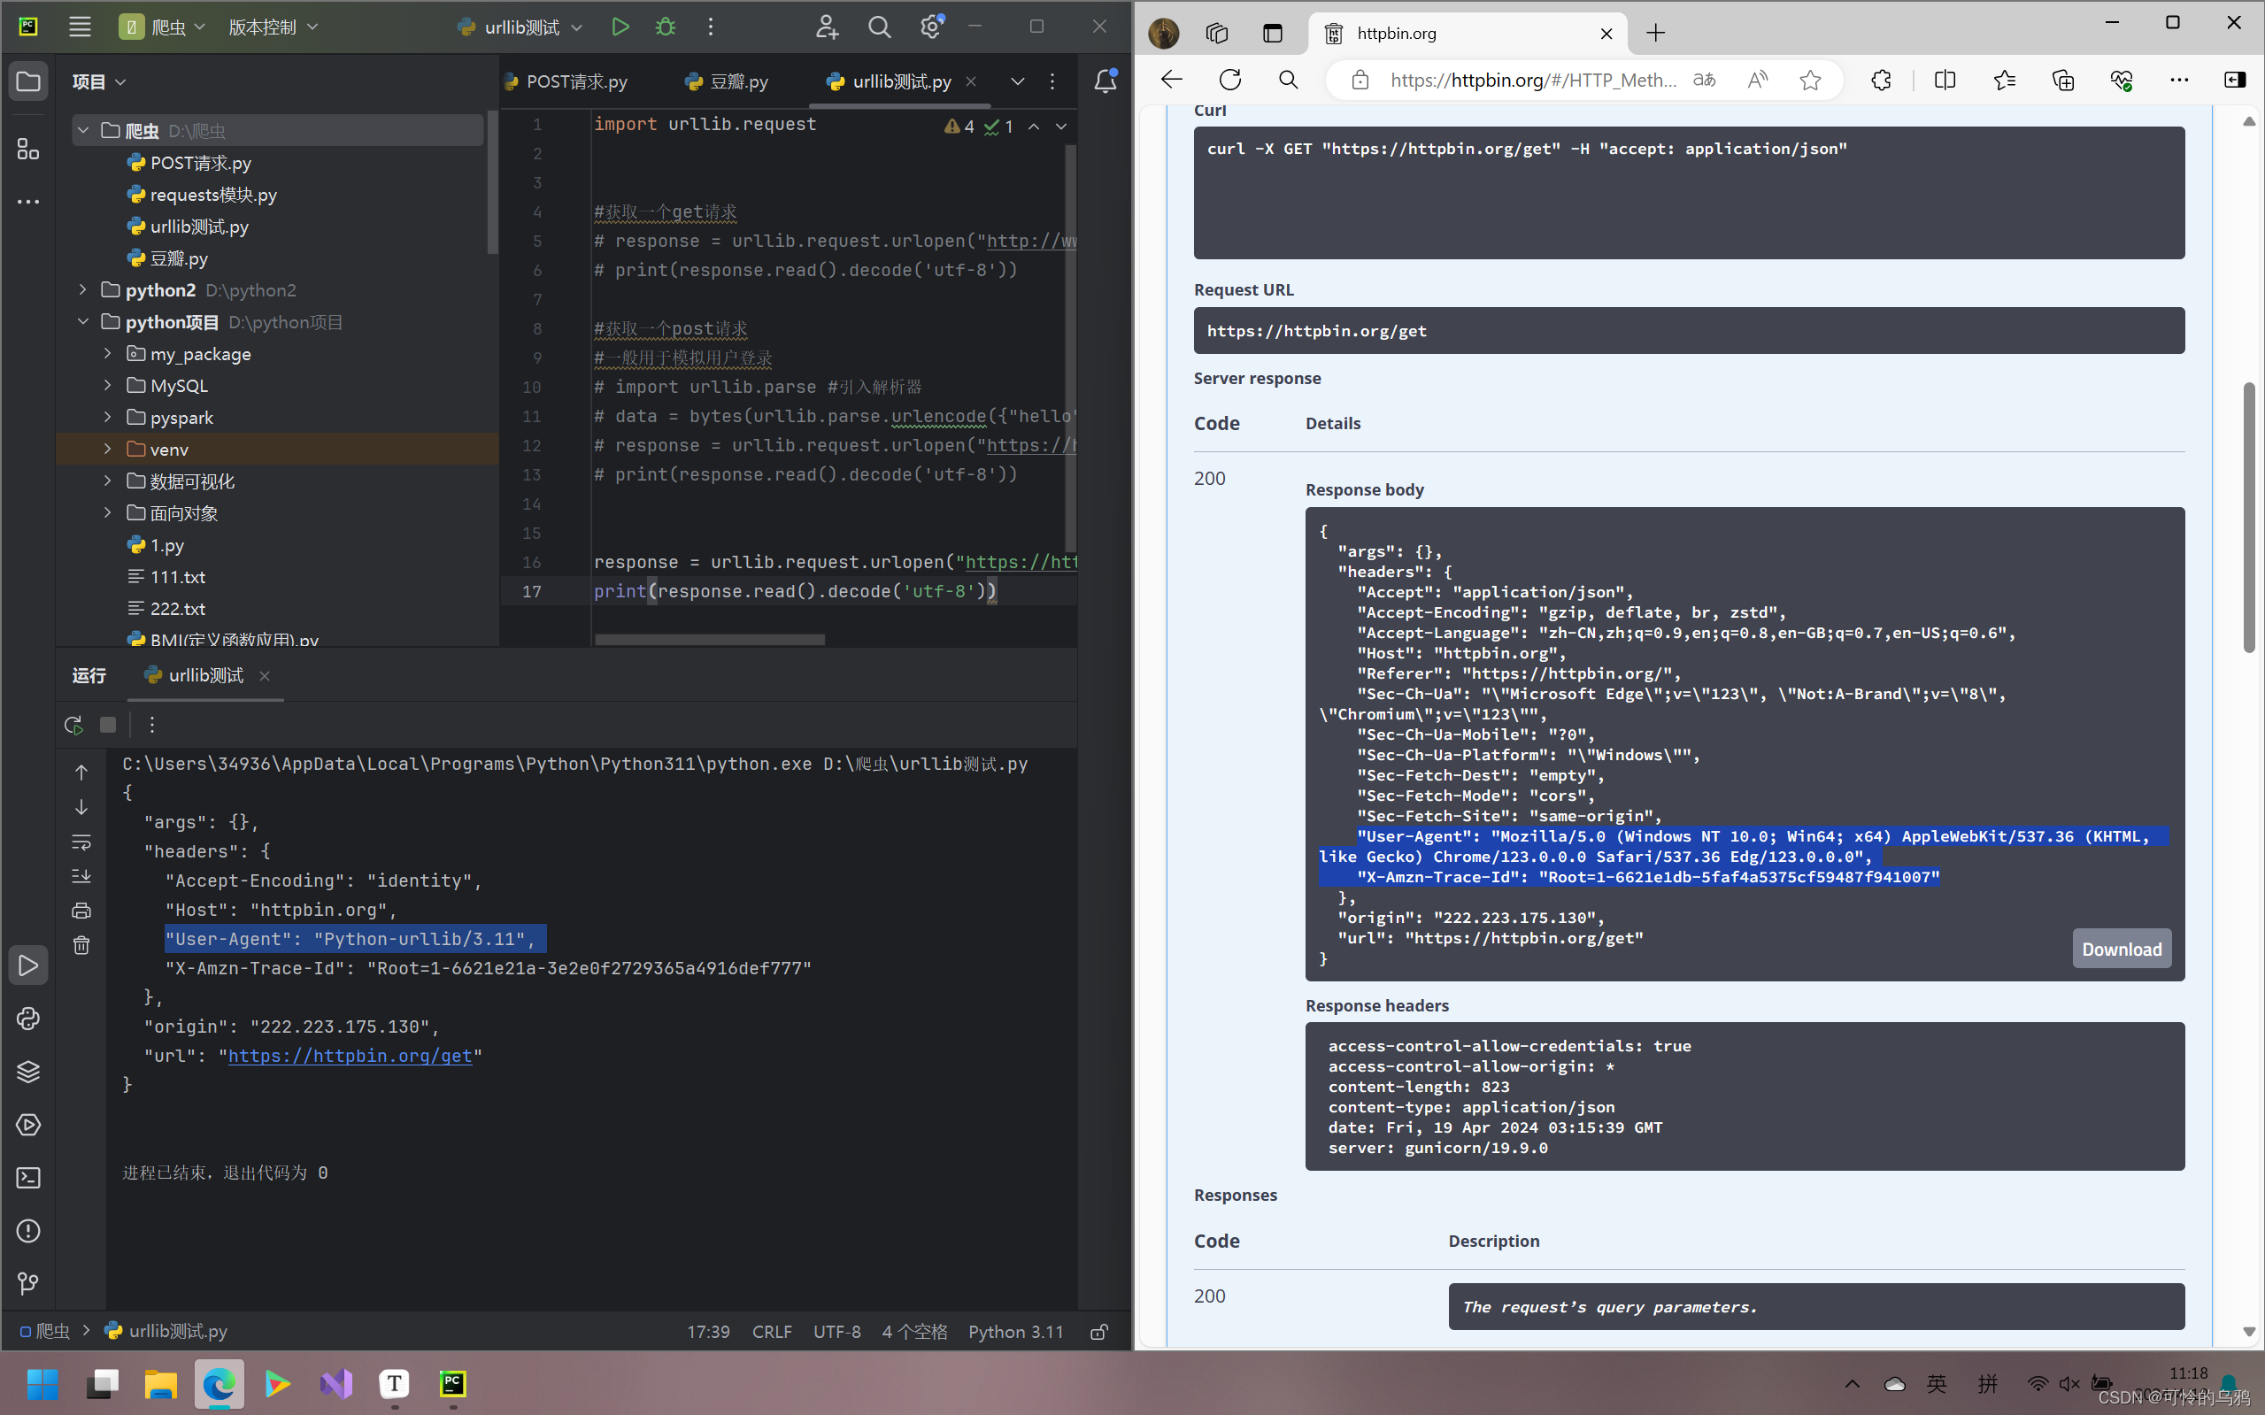Add httpbin page to favorites star
Viewport: 2265px width, 1415px height.
tap(1810, 81)
